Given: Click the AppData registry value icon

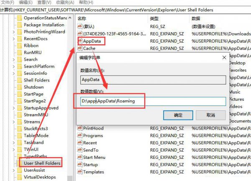Looking at the screenshot, I should click(x=80, y=41).
